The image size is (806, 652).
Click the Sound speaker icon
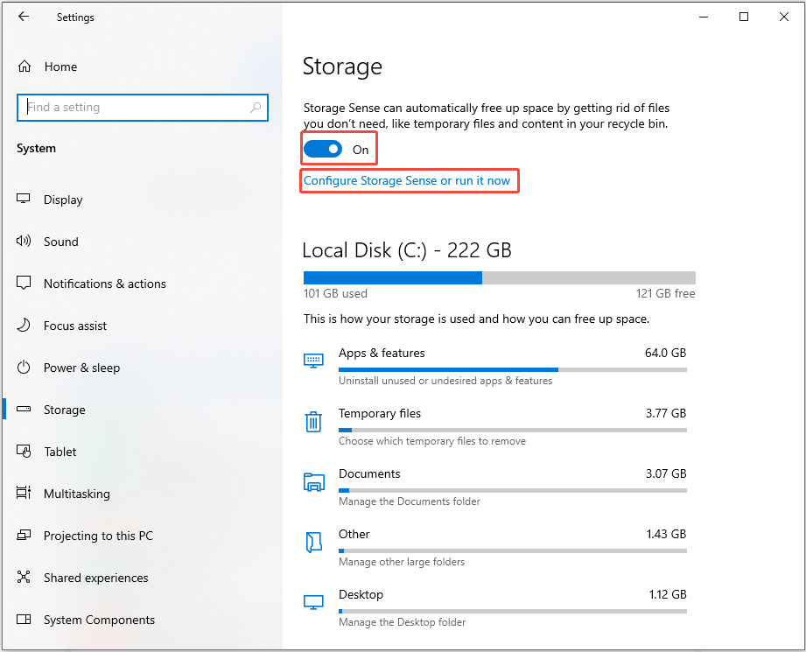coord(24,241)
